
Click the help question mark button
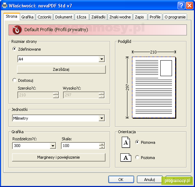[x=181, y=6]
